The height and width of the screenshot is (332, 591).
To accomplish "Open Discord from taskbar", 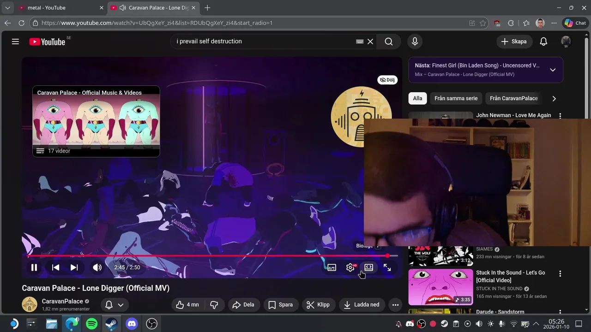I will (x=132, y=324).
